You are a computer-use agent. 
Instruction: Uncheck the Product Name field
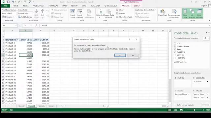[175, 47]
